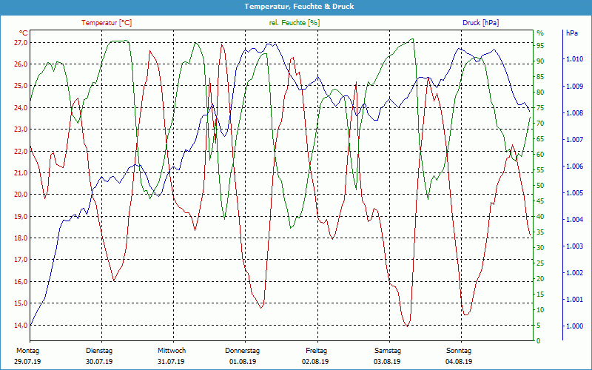
Task: Click the 'Mittwoch' day label
Action: [172, 351]
